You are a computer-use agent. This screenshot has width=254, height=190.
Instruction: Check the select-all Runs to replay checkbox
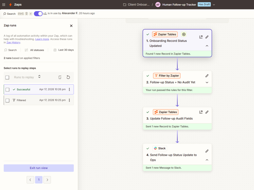[7, 77]
